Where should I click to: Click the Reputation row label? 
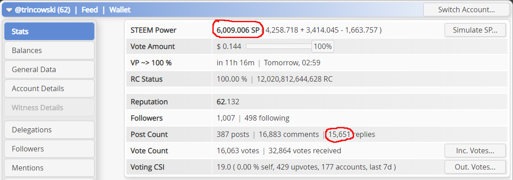click(x=149, y=102)
